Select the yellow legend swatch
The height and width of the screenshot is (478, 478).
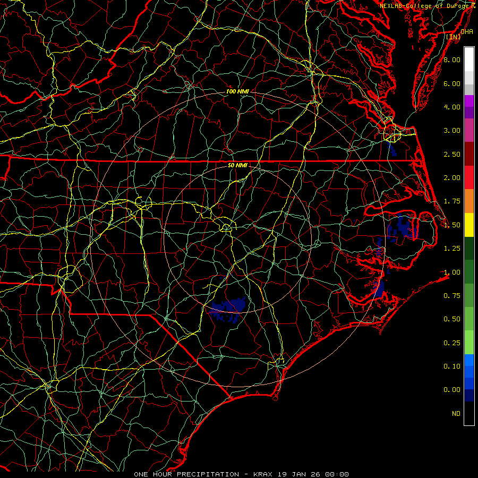pyautogui.click(x=469, y=225)
